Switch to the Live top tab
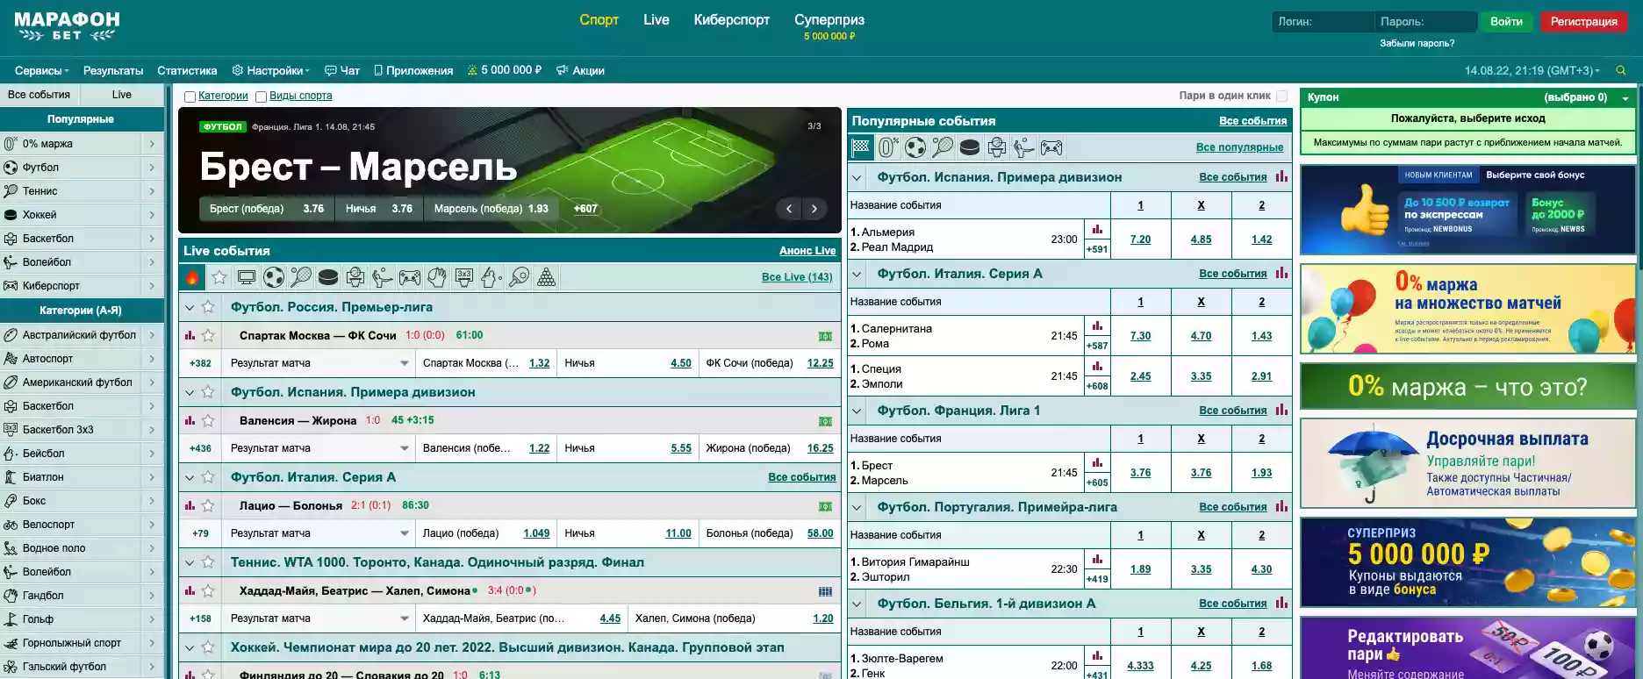This screenshot has width=1643, height=679. click(656, 20)
